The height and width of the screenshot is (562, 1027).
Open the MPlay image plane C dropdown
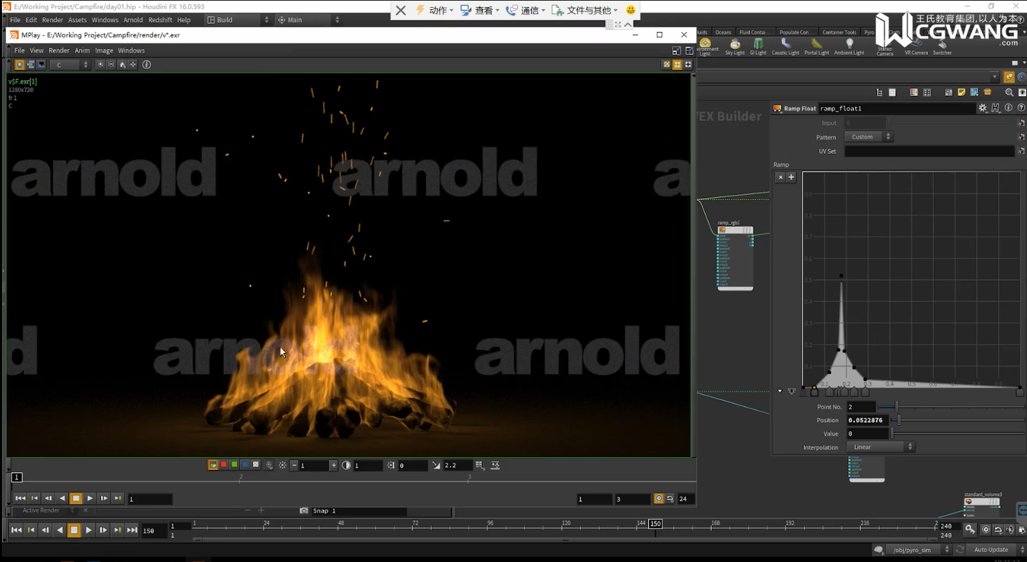[x=69, y=64]
